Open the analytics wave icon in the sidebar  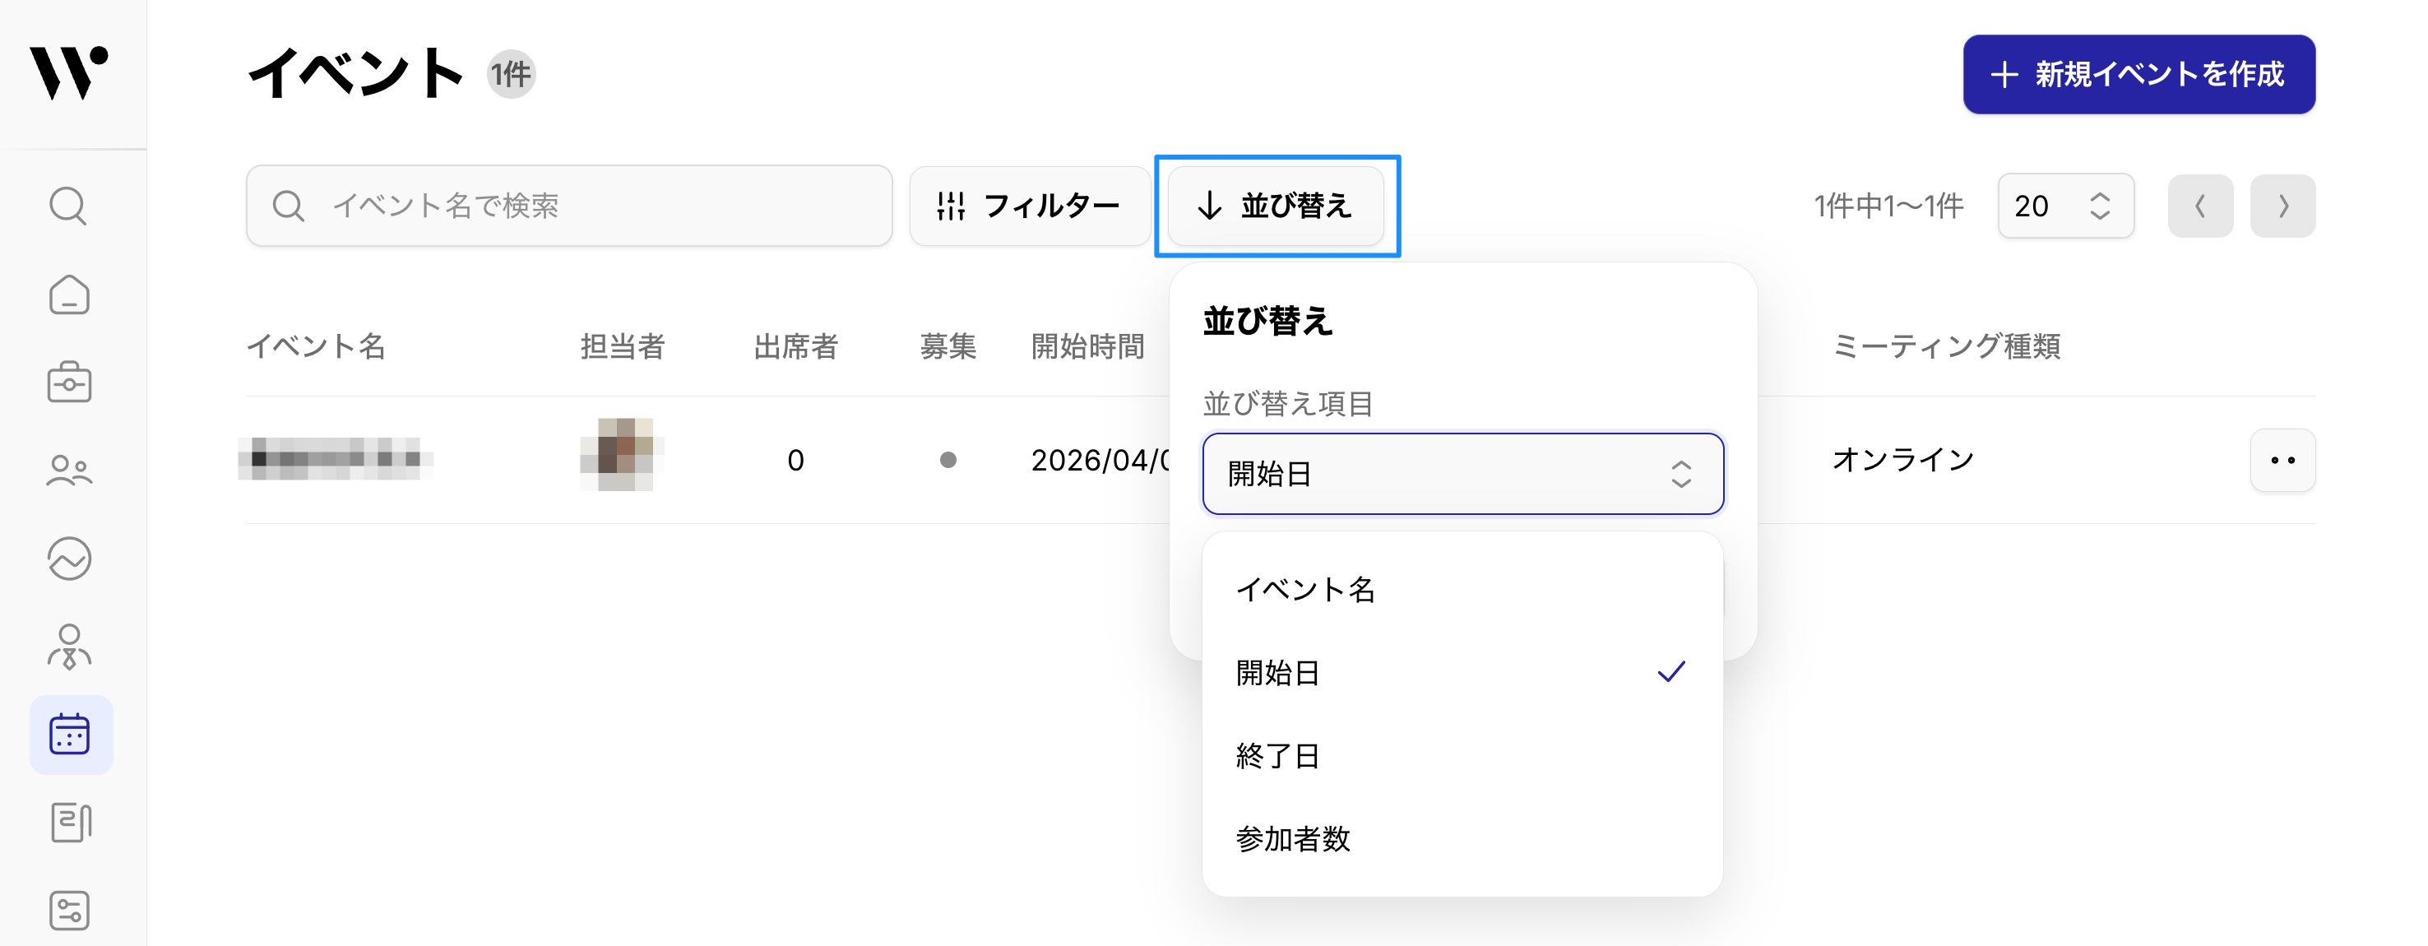click(69, 559)
